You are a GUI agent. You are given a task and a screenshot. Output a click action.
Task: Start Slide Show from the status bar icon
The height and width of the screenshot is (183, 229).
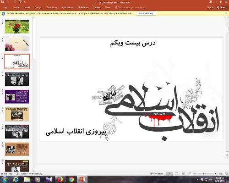click(190, 173)
